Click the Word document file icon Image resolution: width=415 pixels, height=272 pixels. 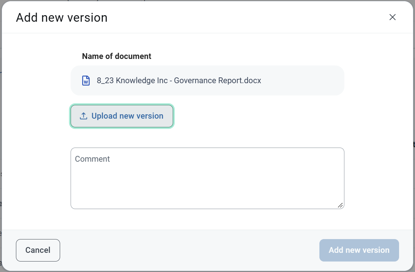tap(86, 81)
